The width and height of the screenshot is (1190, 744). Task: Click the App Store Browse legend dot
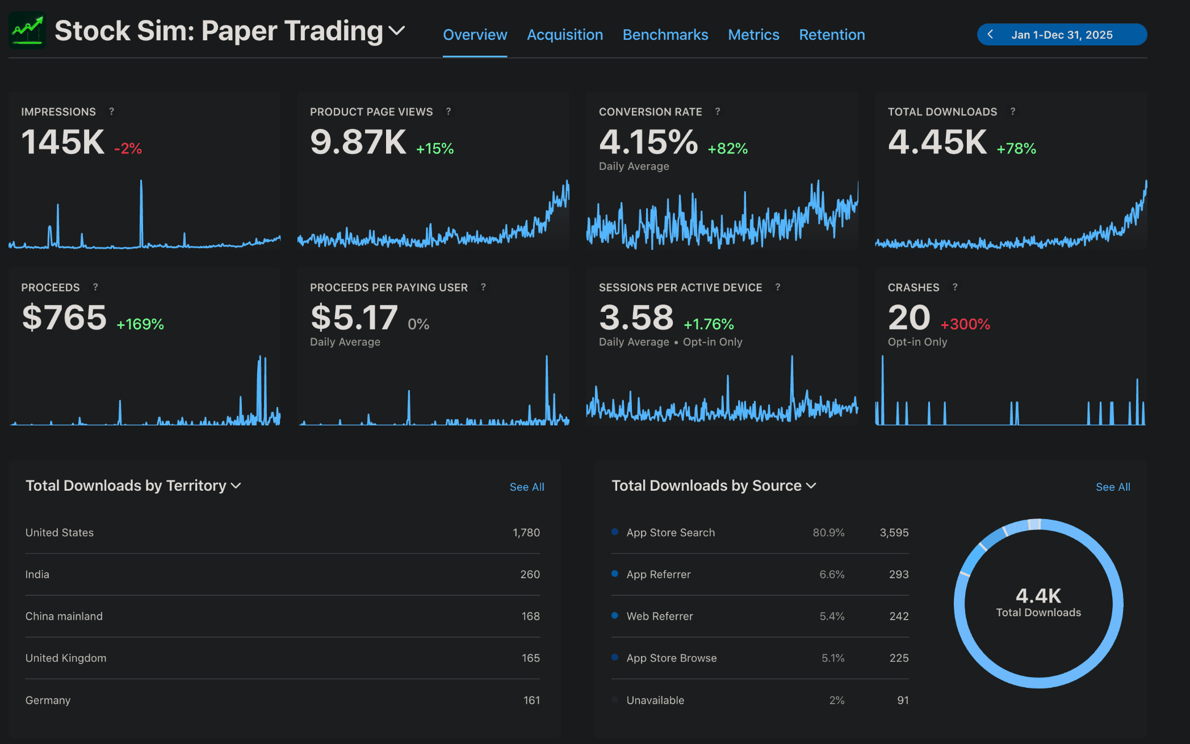pos(615,657)
